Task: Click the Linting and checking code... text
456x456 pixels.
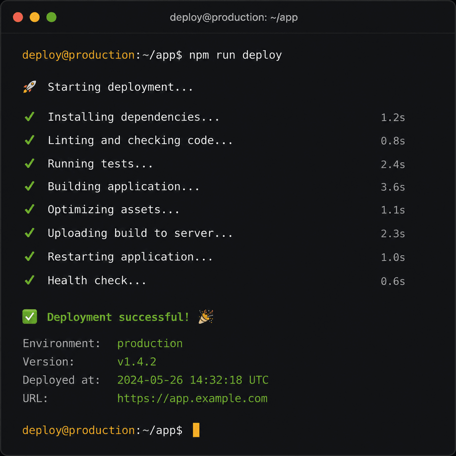Action: (x=140, y=140)
